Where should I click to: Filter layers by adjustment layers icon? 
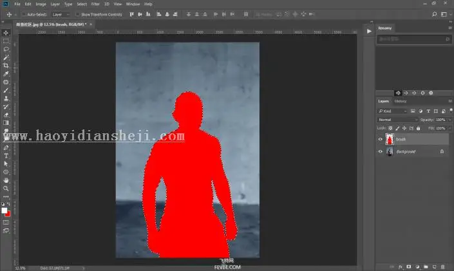[421, 111]
